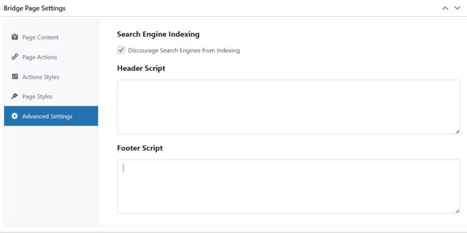Open the Page Content tab label
The width and height of the screenshot is (467, 233).
tap(40, 38)
